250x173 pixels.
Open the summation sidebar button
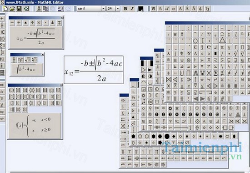(x=2, y=46)
